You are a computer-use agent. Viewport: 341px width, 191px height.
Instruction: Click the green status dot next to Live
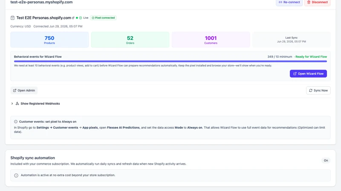[x=77, y=18]
